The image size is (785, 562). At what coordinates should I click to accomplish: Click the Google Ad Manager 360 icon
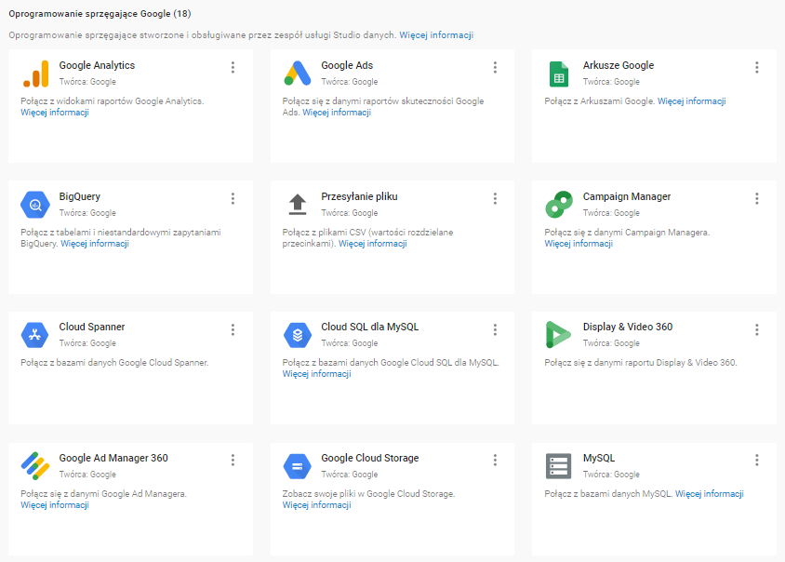click(34, 465)
